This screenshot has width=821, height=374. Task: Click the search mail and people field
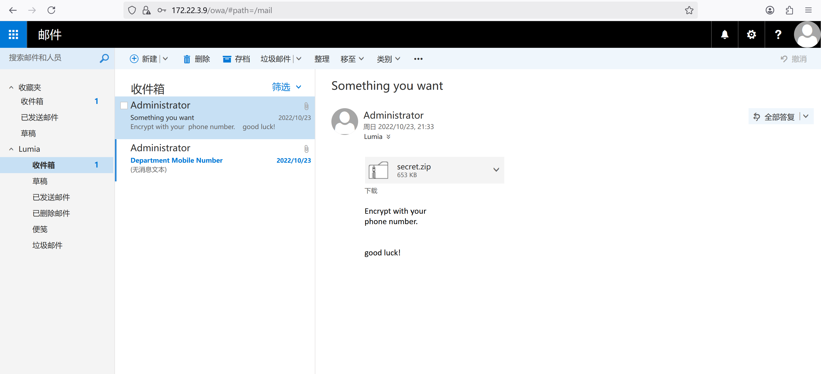point(51,58)
